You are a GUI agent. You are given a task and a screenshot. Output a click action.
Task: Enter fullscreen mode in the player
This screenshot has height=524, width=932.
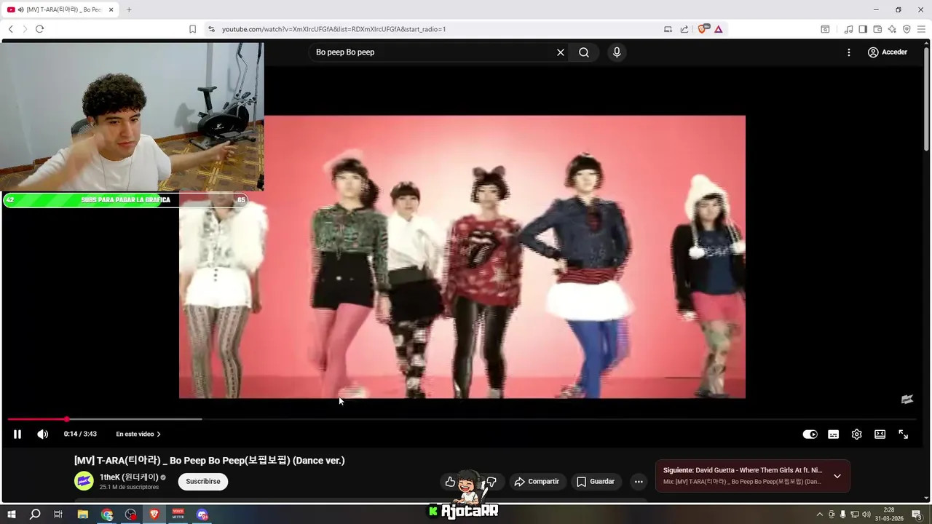point(903,434)
